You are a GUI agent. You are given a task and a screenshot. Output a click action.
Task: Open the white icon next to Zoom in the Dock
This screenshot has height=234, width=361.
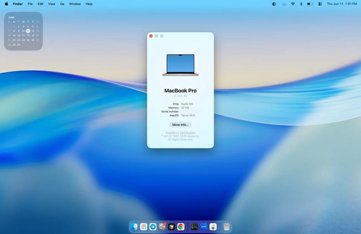pyautogui.click(x=213, y=227)
